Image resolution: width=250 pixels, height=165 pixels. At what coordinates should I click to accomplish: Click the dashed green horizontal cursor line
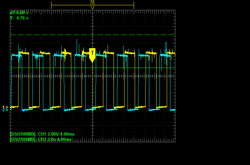pos(132,35)
